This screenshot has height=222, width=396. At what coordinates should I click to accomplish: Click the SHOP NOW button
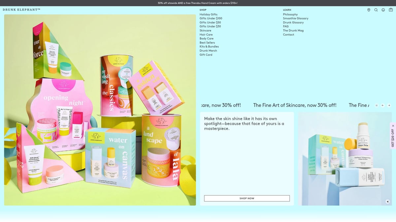point(247,198)
